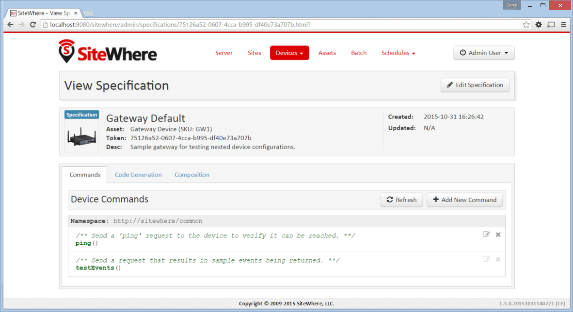The height and width of the screenshot is (312, 573).
Task: Click the created date 2015-10-31 16:26:42
Action: pyautogui.click(x=453, y=117)
